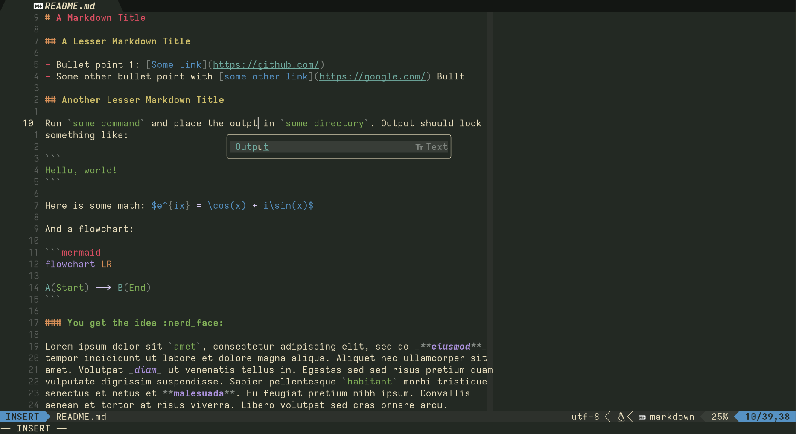Select the 'Output' completion suggestion
Viewport: 796px width, 434px height.
point(252,146)
